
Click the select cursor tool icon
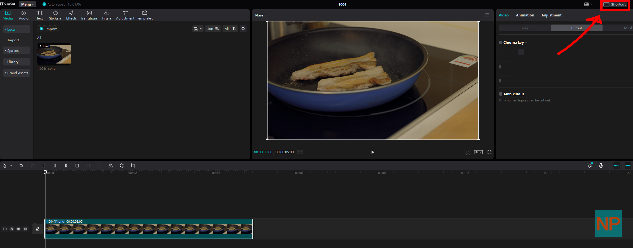(x=4, y=166)
